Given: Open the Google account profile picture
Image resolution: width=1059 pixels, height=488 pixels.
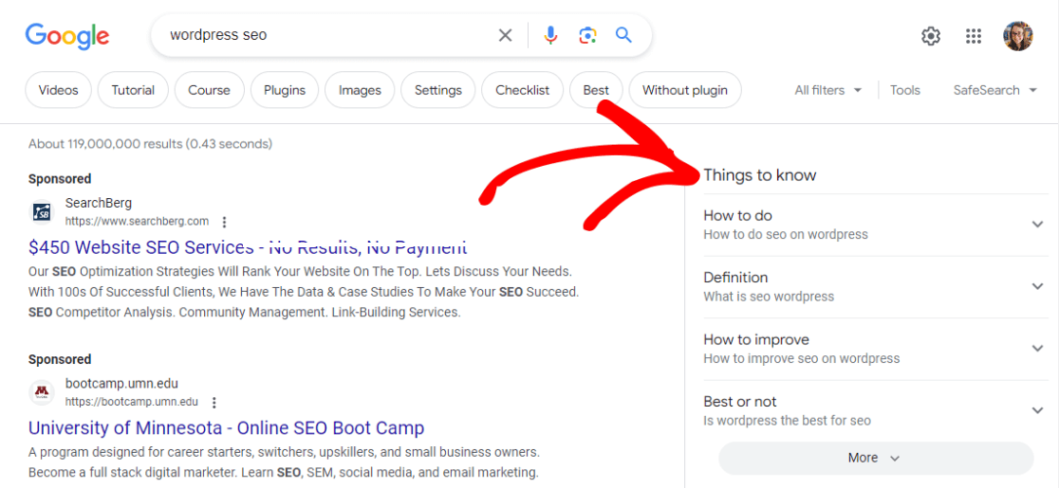Looking at the screenshot, I should (1017, 36).
